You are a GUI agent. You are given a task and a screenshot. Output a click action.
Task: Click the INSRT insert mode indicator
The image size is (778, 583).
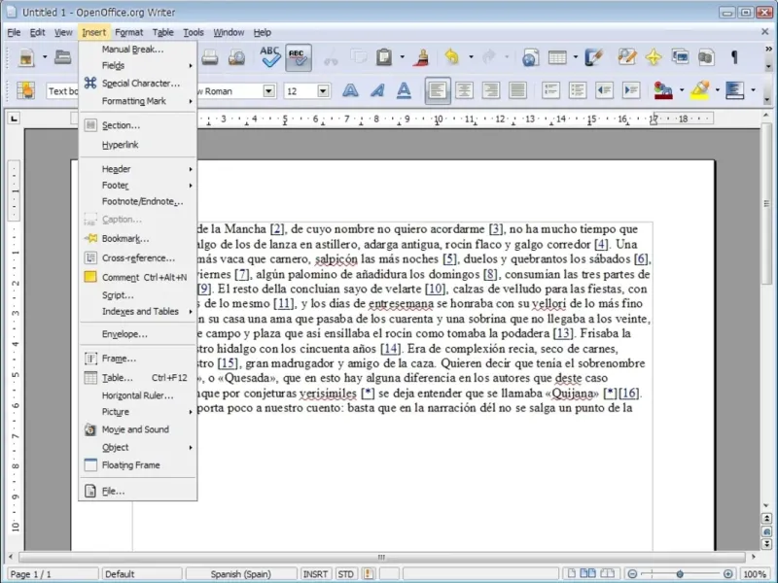click(x=315, y=573)
